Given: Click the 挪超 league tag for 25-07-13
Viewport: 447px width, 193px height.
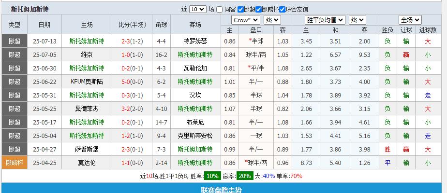Looking at the screenshot, I should pyautogui.click(x=15, y=41).
